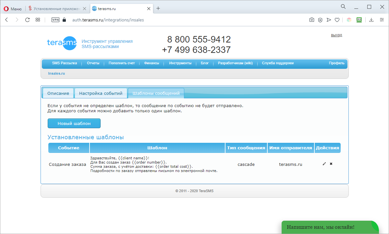Click the Insales.ru submenu link

click(56, 73)
